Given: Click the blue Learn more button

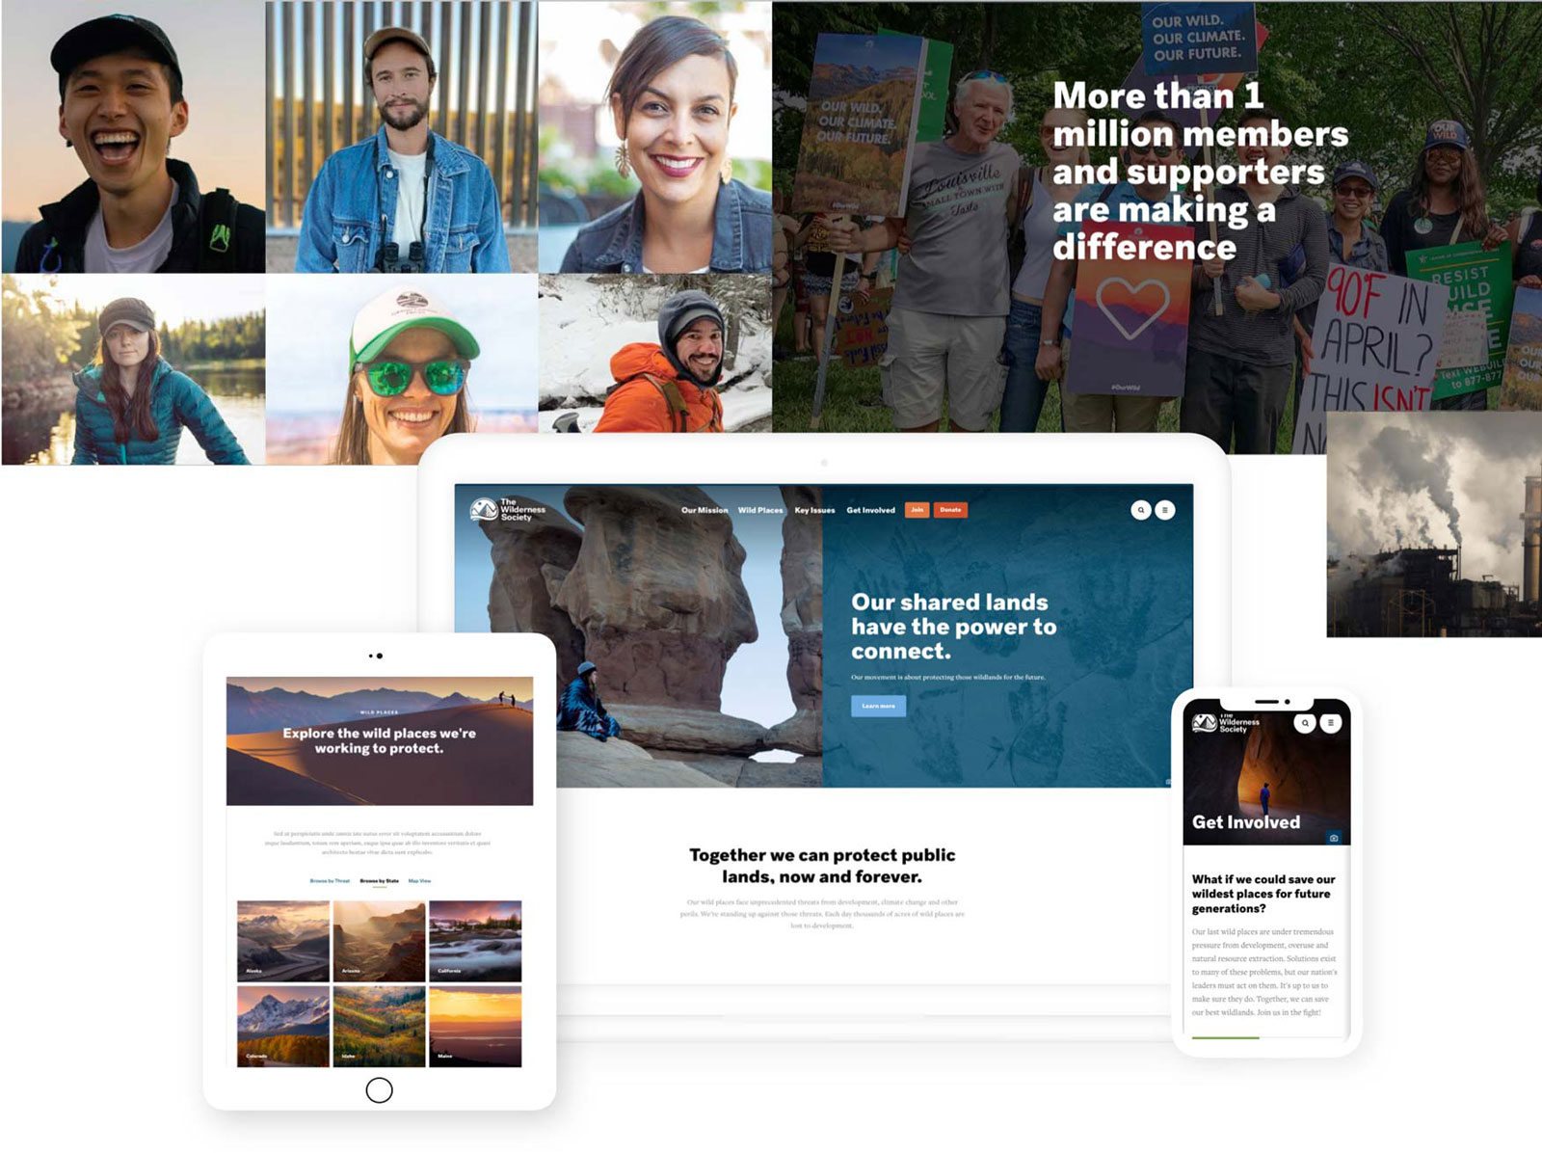Looking at the screenshot, I should [x=878, y=706].
